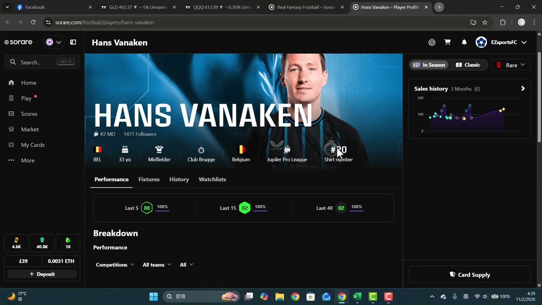Open the Rare scarcity dropdown

510,65
